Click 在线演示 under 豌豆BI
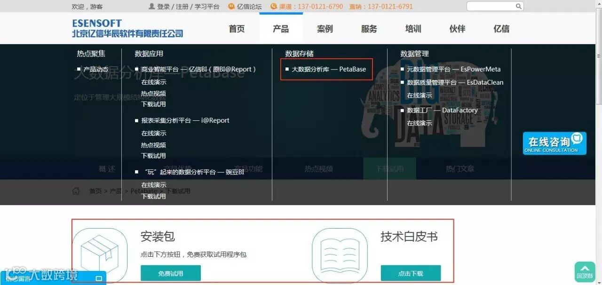Screen dimensions: 602x285 point(154,185)
